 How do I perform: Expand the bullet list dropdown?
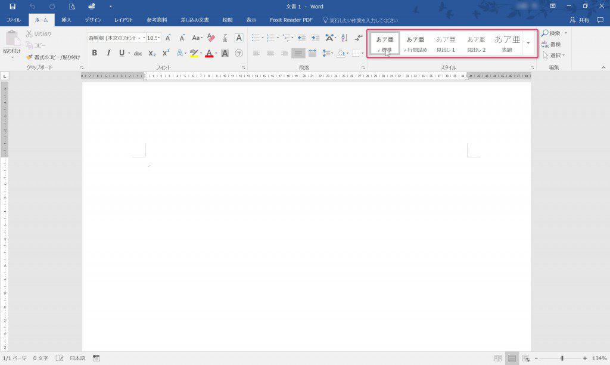coord(263,38)
